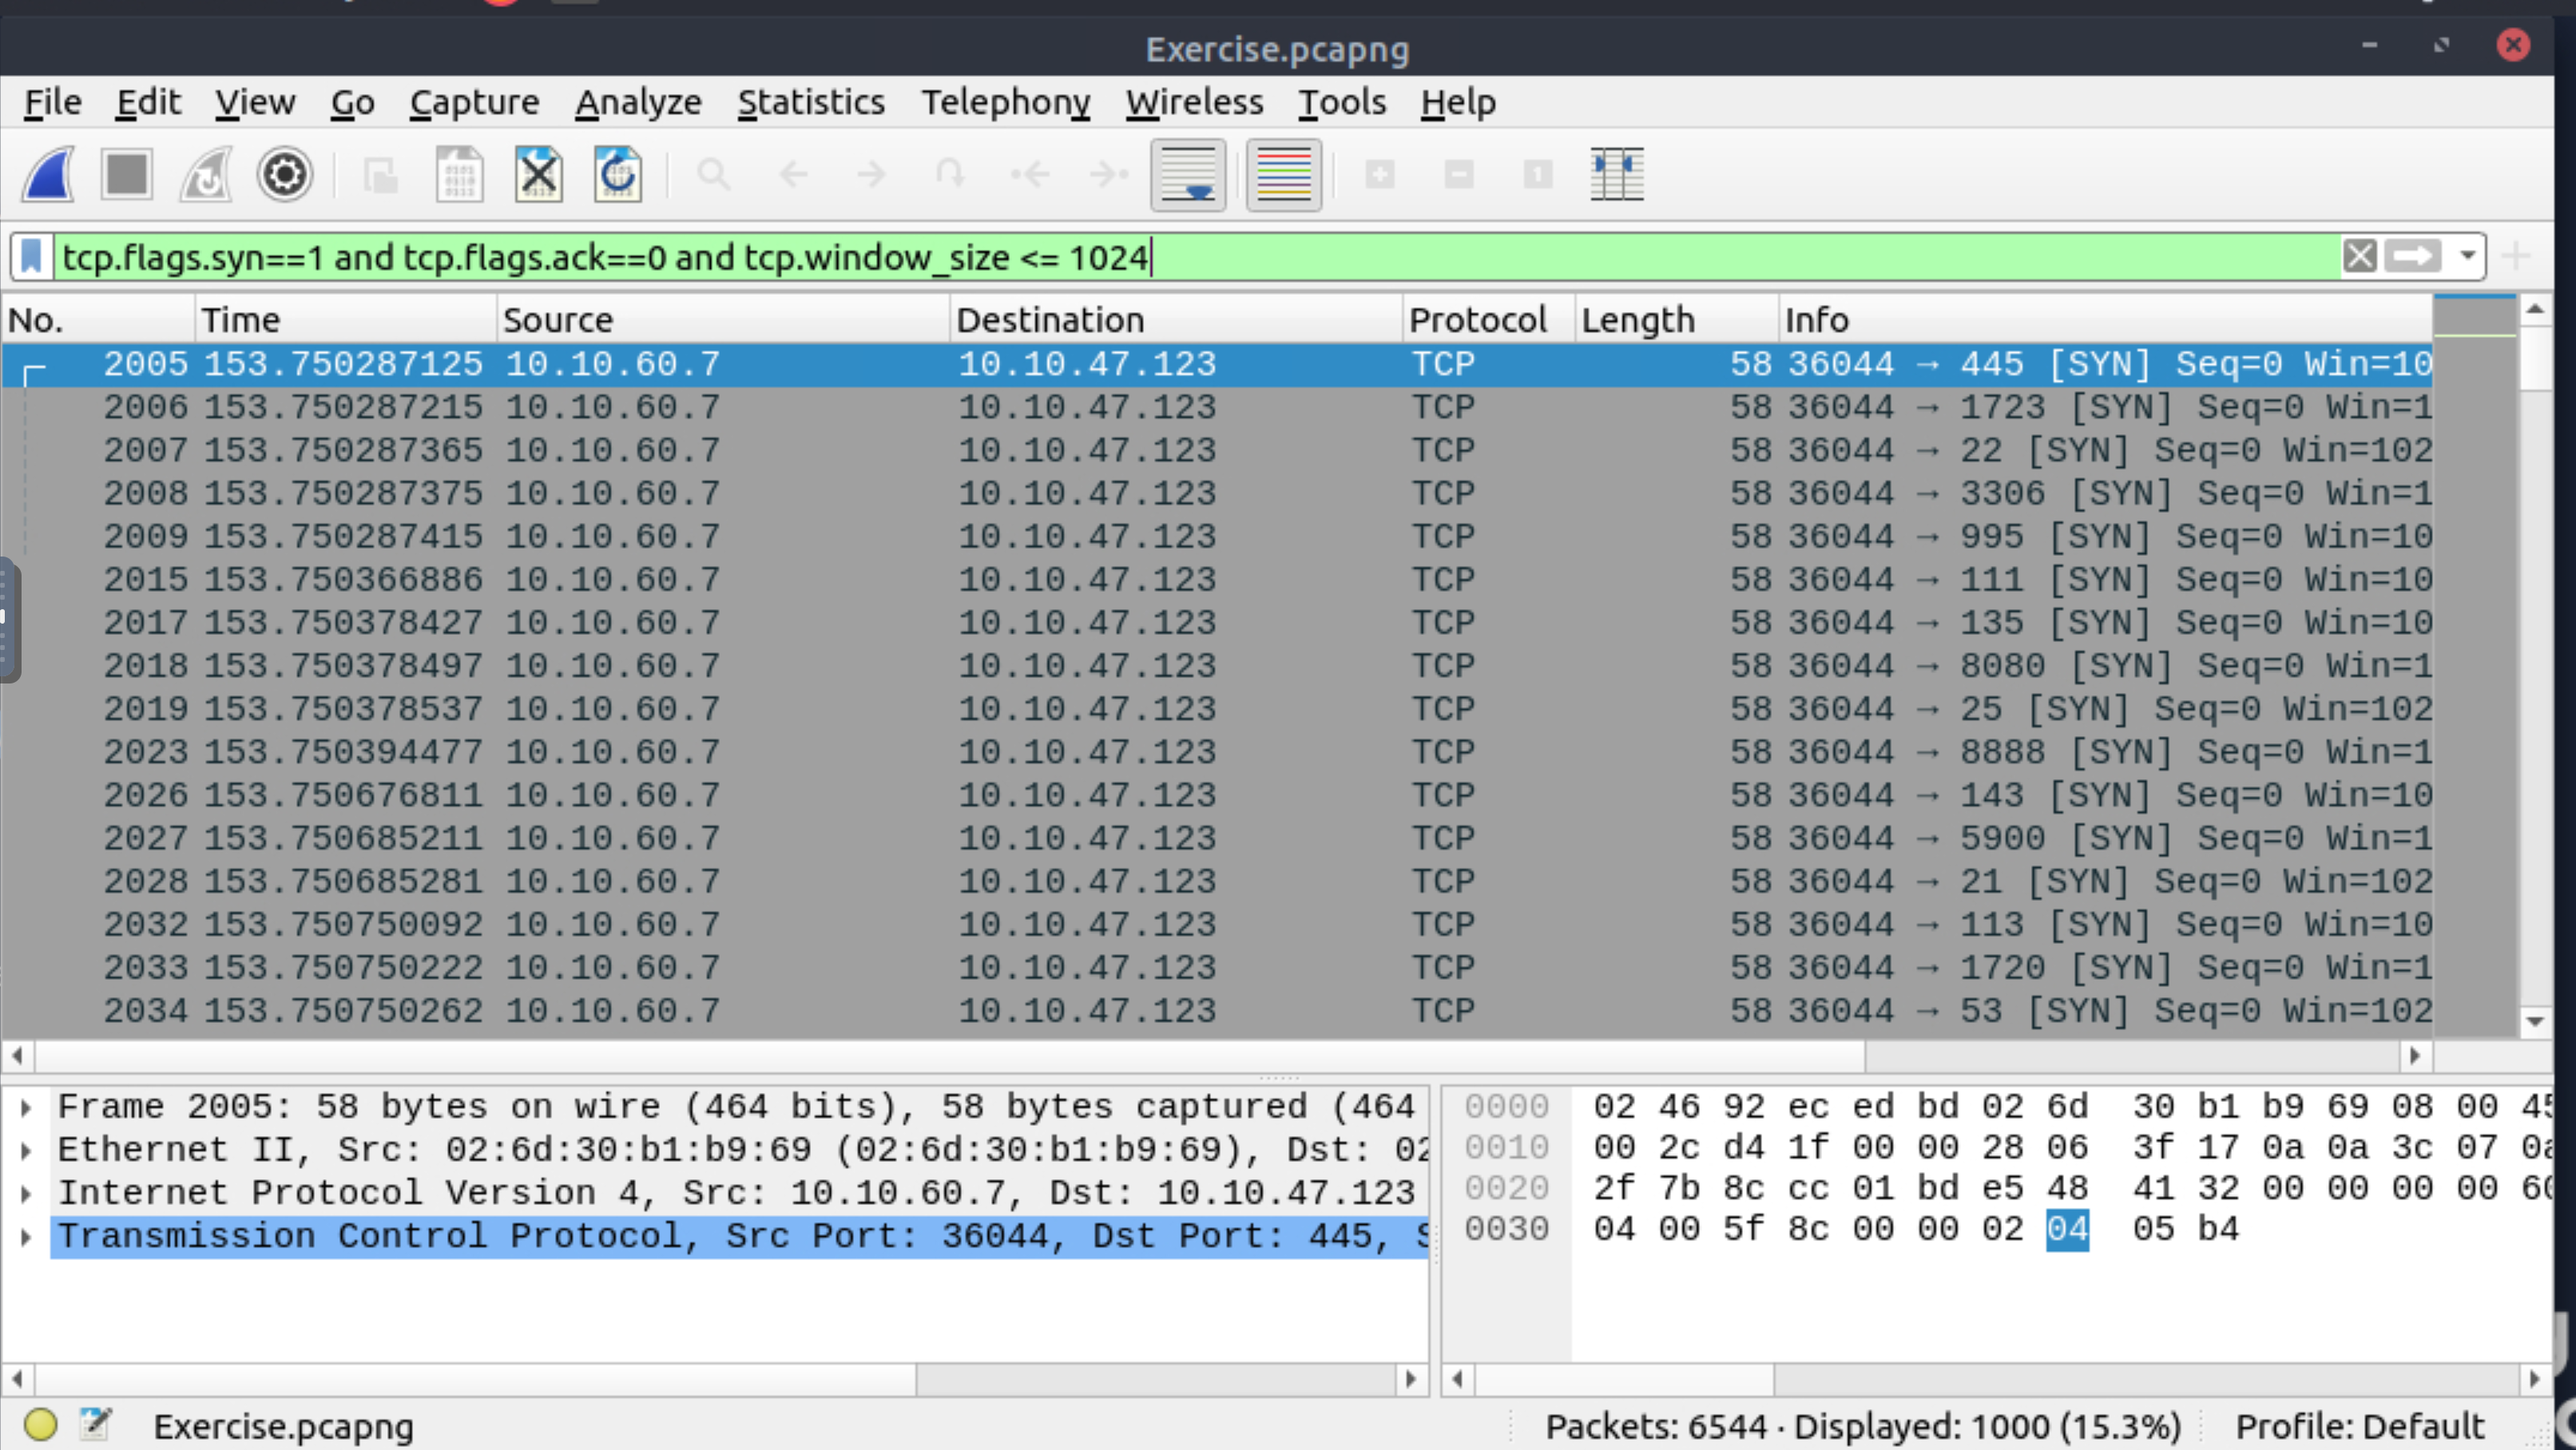Screen dimensions: 2576x1450
Task: Go forward in packet history
Action: tap(871, 175)
